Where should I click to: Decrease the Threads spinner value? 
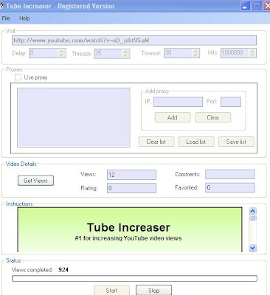125,56
